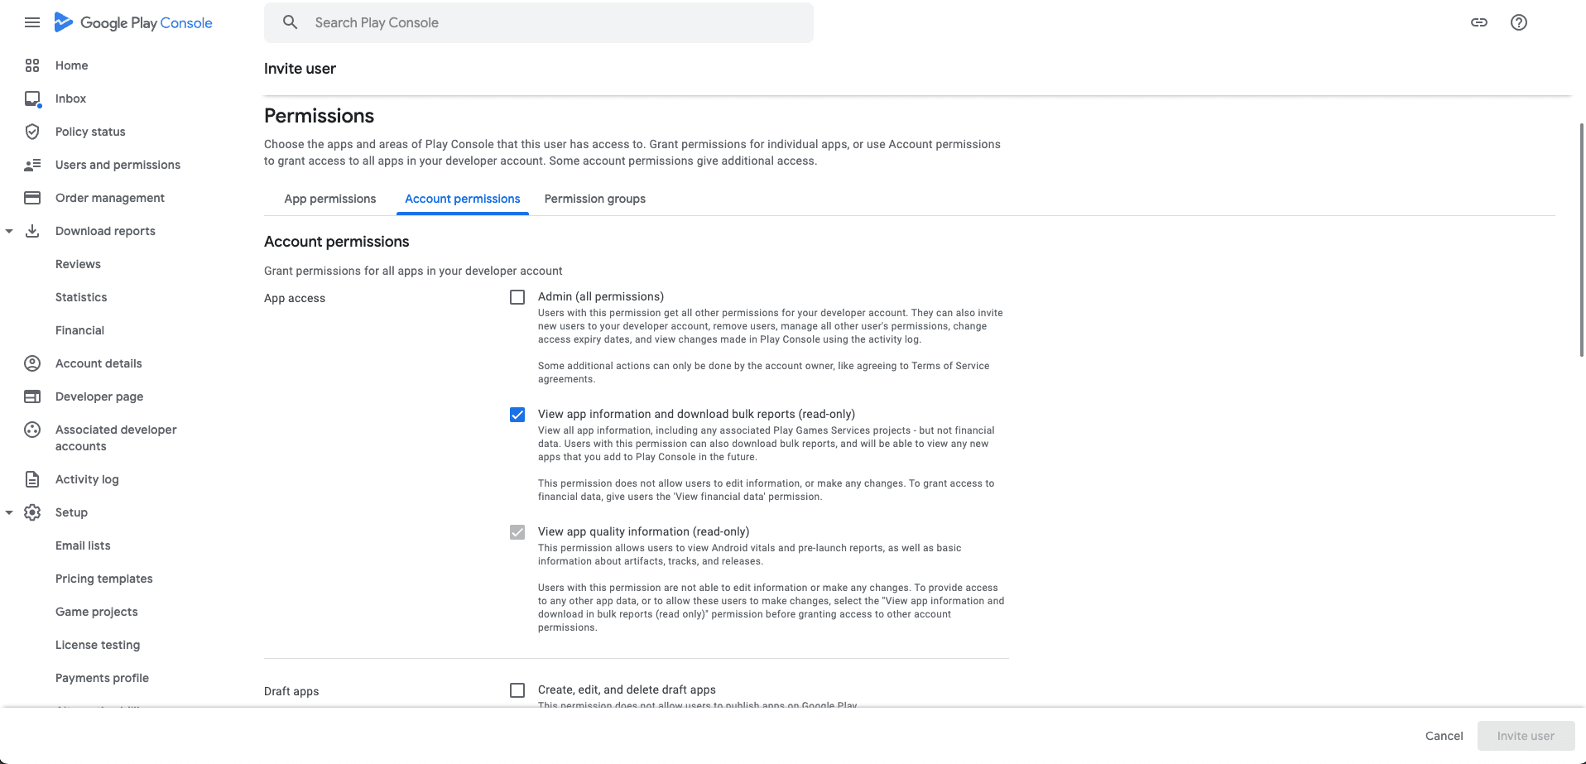Open the help icon in the top bar
This screenshot has width=1586, height=764.
click(1519, 22)
